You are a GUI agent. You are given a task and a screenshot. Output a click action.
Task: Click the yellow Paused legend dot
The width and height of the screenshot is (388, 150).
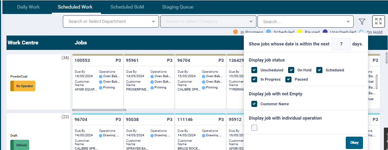299,32
